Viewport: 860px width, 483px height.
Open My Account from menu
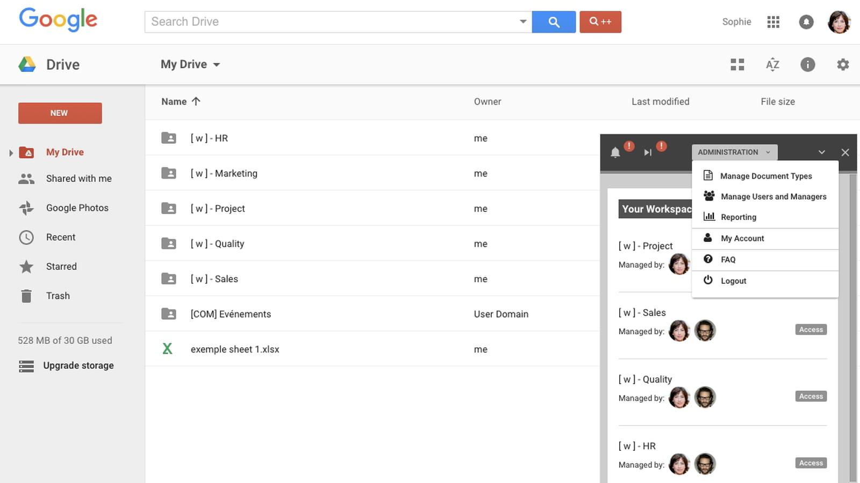(x=765, y=238)
